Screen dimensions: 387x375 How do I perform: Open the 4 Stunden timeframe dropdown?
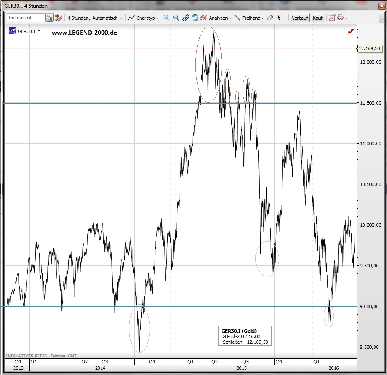(x=95, y=18)
